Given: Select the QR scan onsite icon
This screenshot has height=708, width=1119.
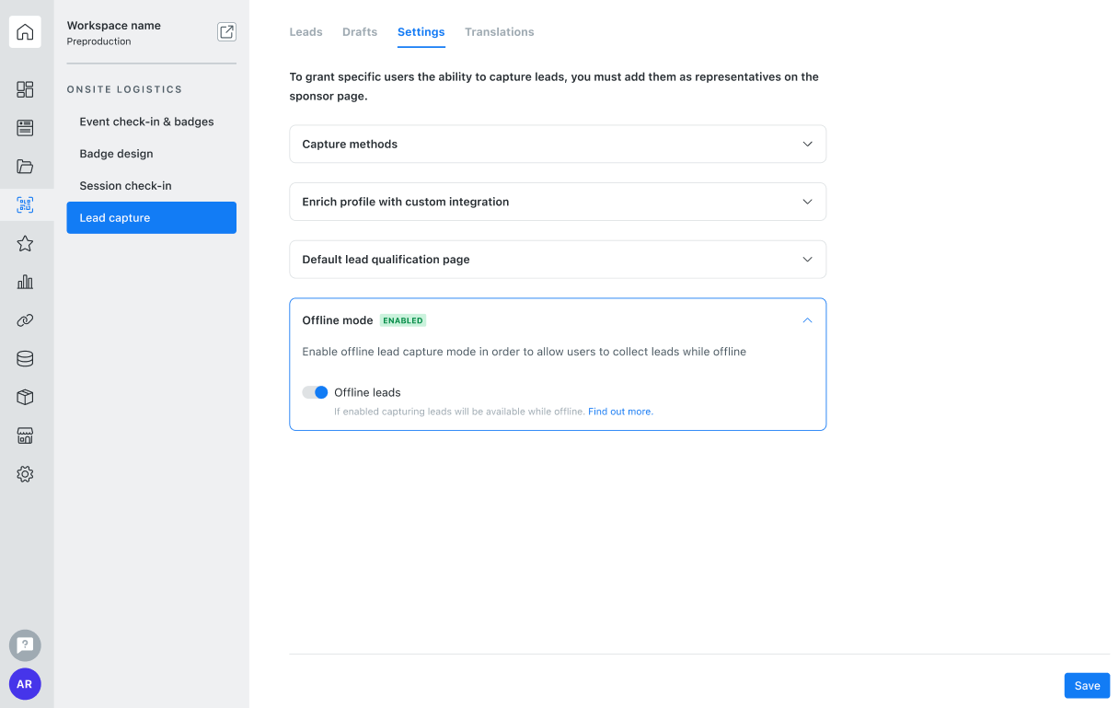Looking at the screenshot, I should coord(25,205).
